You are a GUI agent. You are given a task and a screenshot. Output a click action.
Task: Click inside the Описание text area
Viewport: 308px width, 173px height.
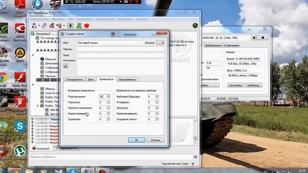(x=121, y=67)
